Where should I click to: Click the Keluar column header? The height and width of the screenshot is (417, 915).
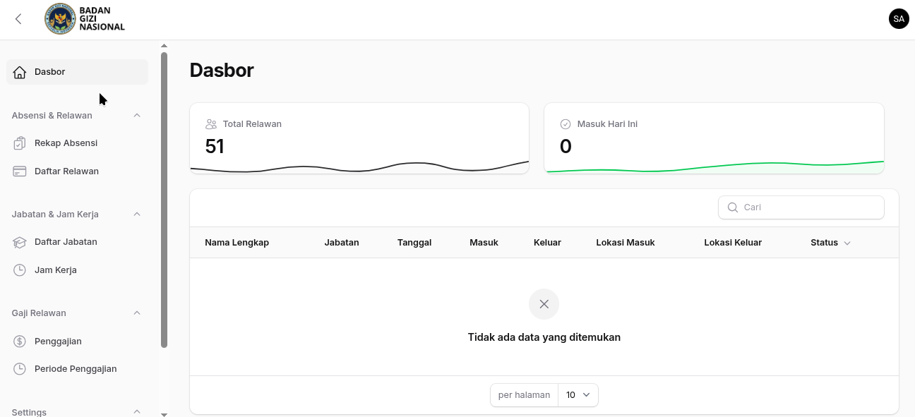click(x=547, y=243)
